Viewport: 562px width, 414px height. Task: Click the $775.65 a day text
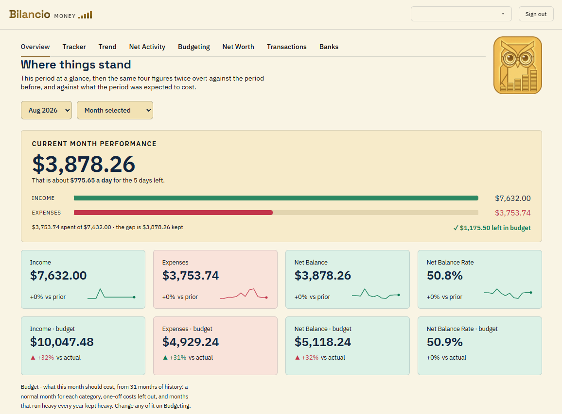[x=91, y=181]
